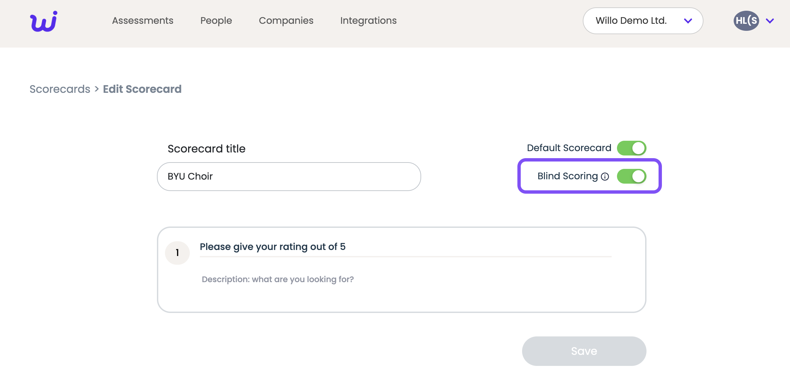Click the Edit Scorecard breadcrumb text
790x384 pixels.
142,89
